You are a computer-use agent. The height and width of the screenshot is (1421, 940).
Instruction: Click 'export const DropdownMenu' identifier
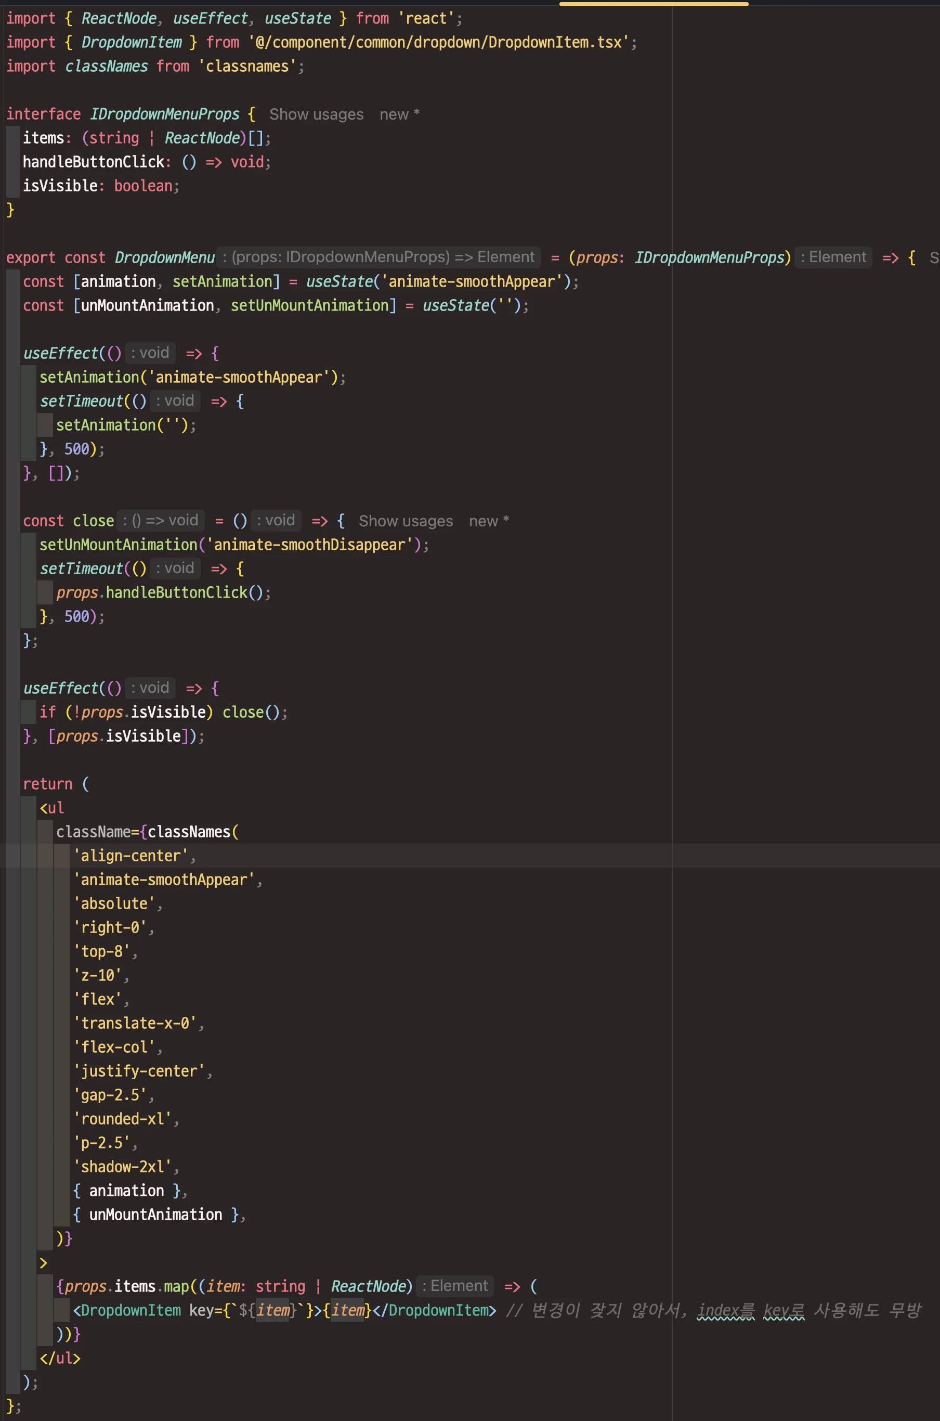(164, 258)
